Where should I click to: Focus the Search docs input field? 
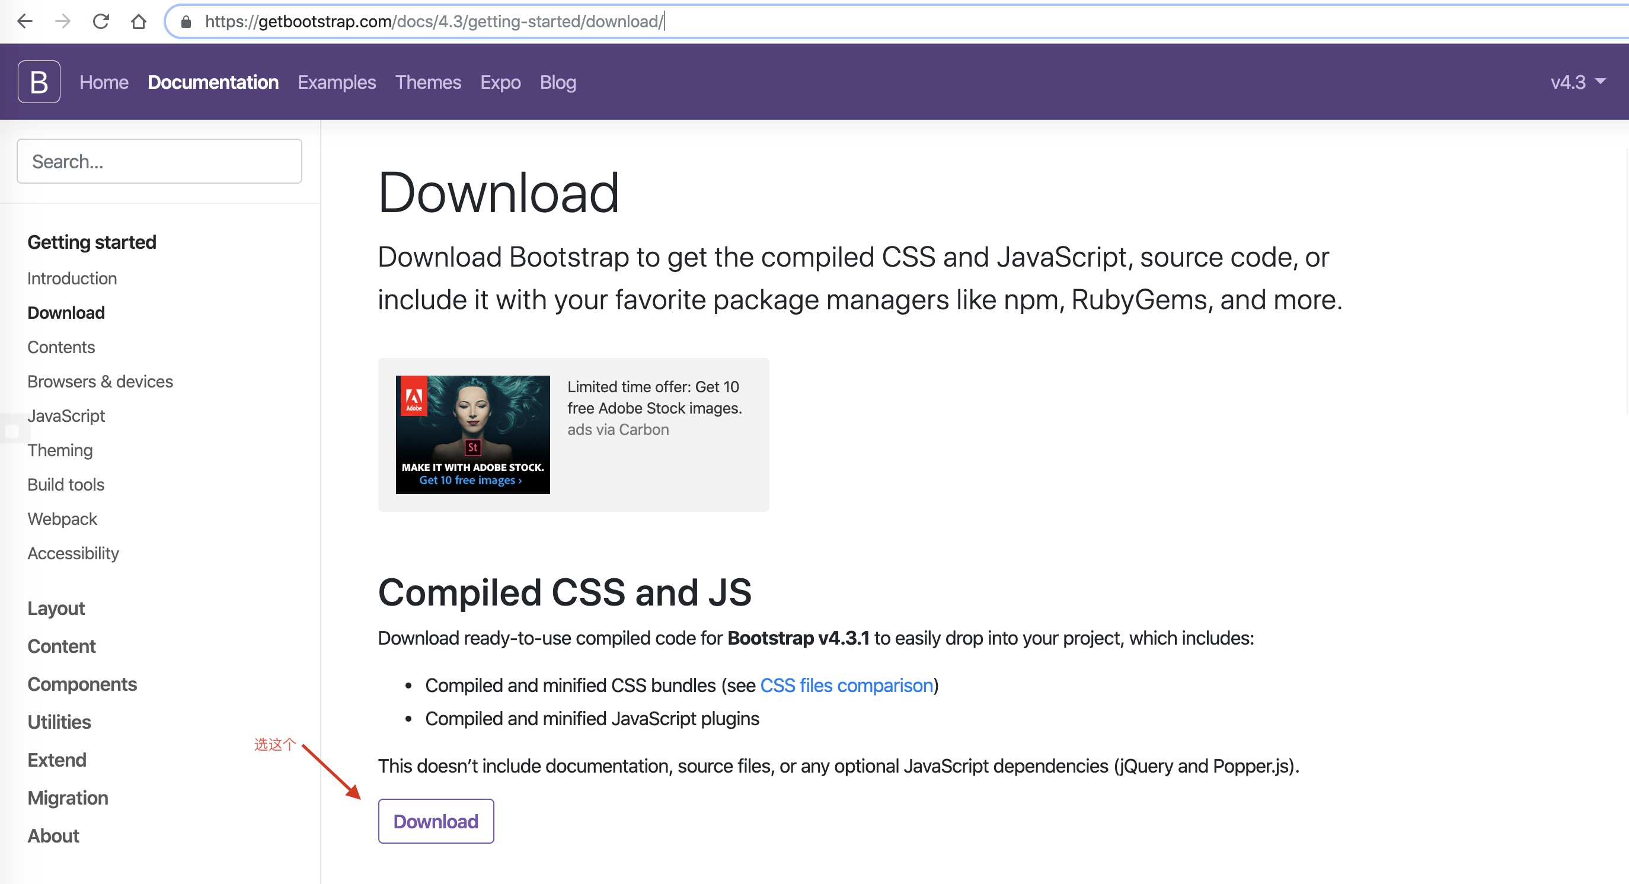(x=159, y=162)
